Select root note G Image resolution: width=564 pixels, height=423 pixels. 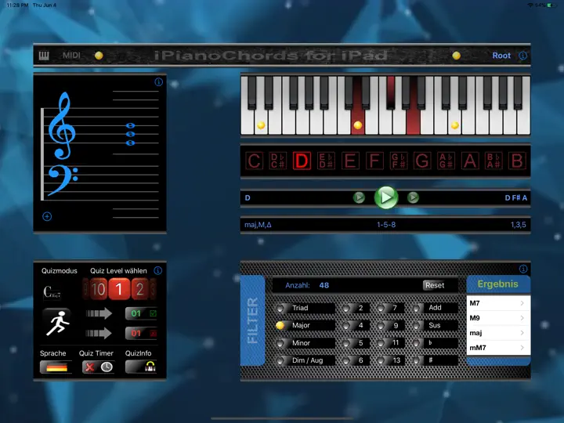(x=422, y=161)
